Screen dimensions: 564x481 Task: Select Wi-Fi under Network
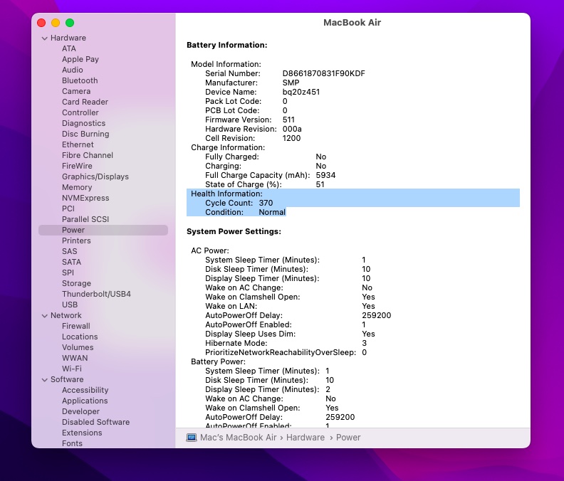[x=71, y=369]
